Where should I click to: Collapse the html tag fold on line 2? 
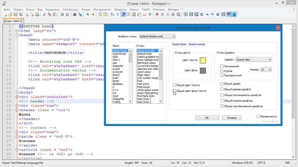tap(17, 31)
